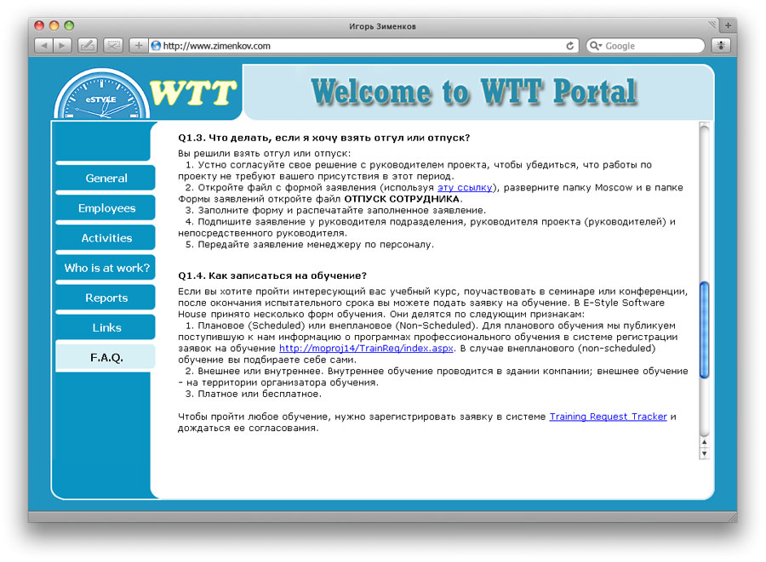The image size is (766, 562).
Task: Select the F.A.Q. menu item
Action: (x=106, y=358)
